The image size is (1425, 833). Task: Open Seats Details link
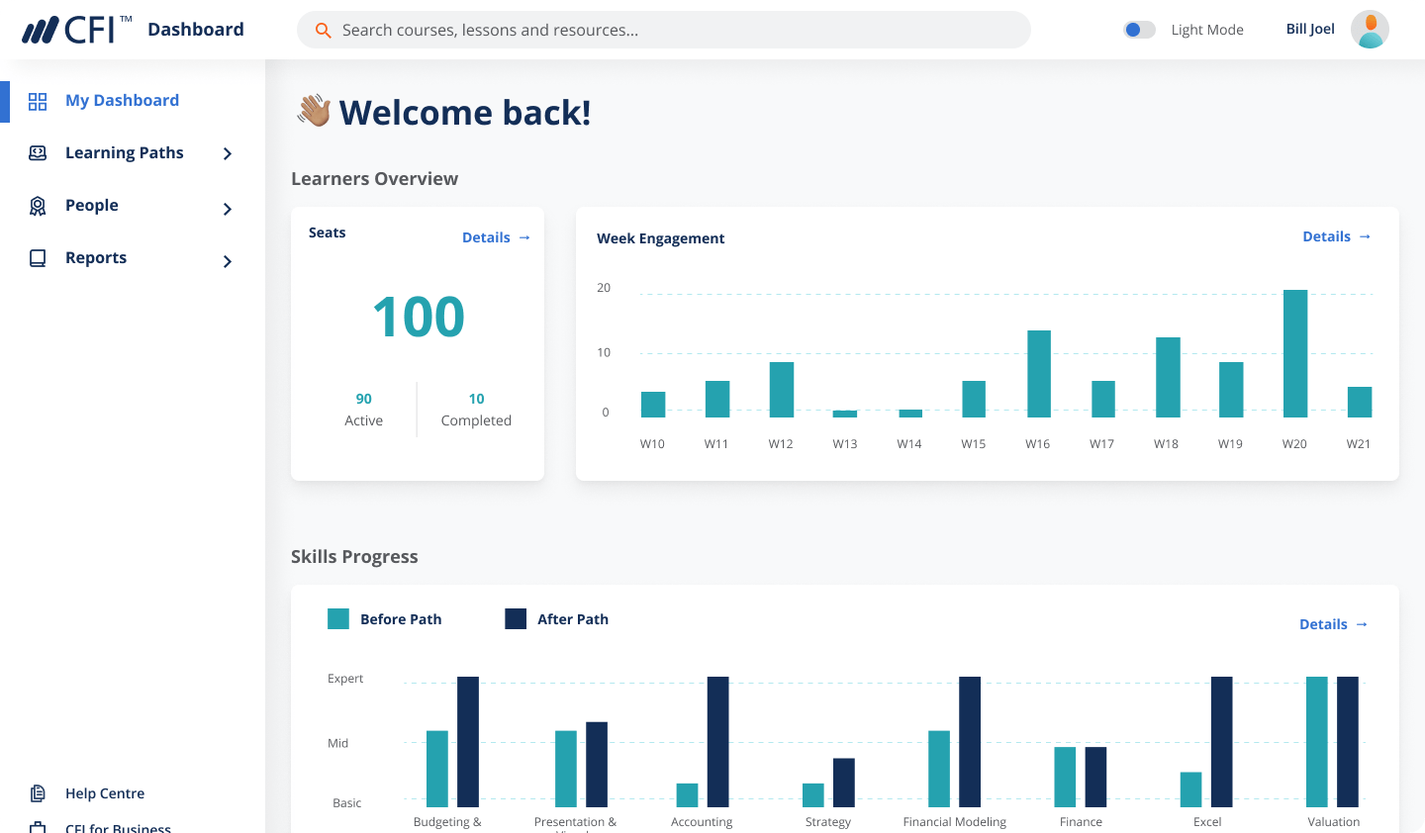click(496, 237)
